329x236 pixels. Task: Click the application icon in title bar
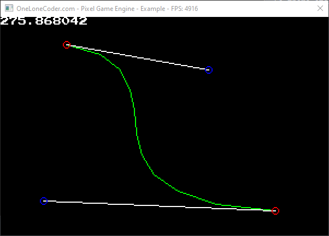coord(9,9)
